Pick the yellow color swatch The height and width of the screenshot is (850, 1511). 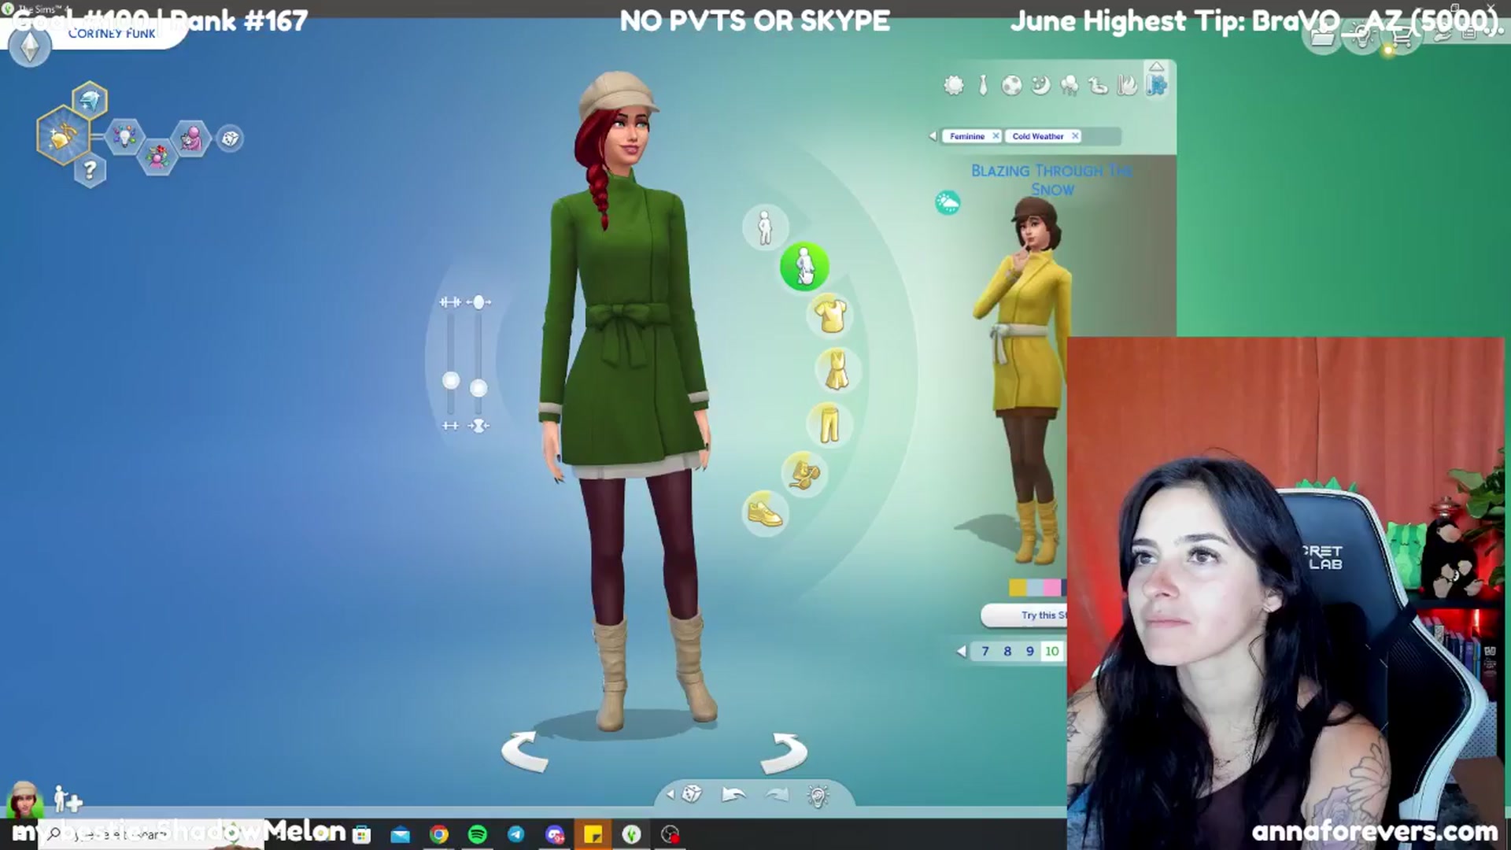(x=1018, y=587)
